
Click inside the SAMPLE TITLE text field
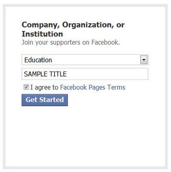pyautogui.click(x=85, y=74)
